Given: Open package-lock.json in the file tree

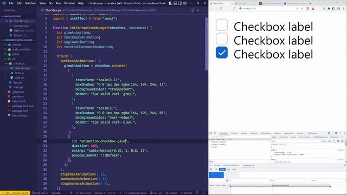Looking at the screenshot, I should 23,106.
